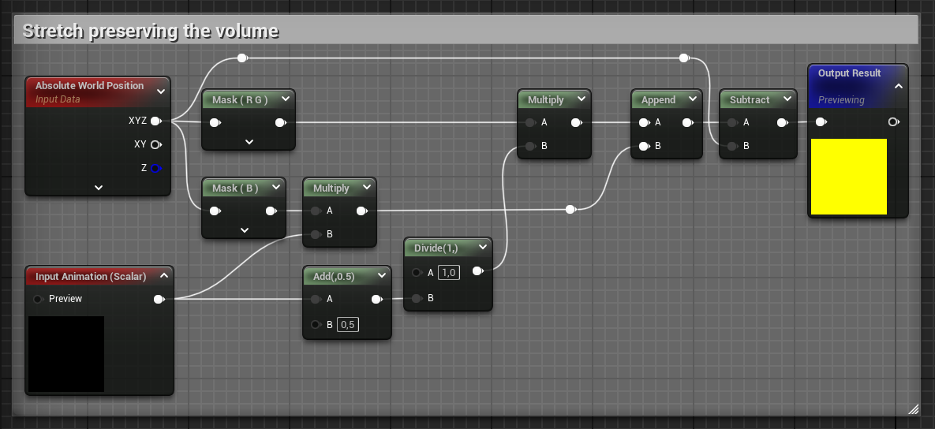
Task: Click the Input Animation (Scalar) node title
Action: coord(91,277)
